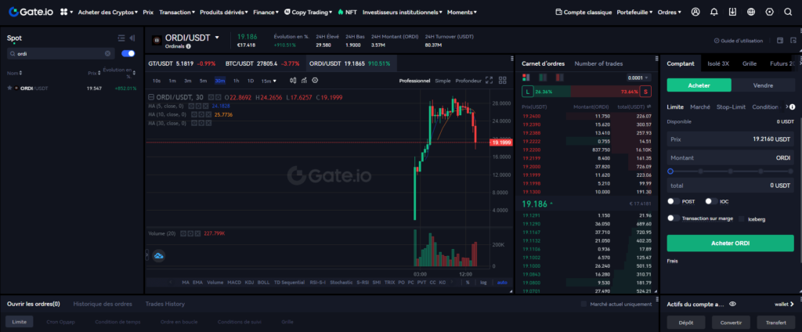The image size is (802, 332).
Task: Open the language globe icon
Action: click(x=751, y=12)
